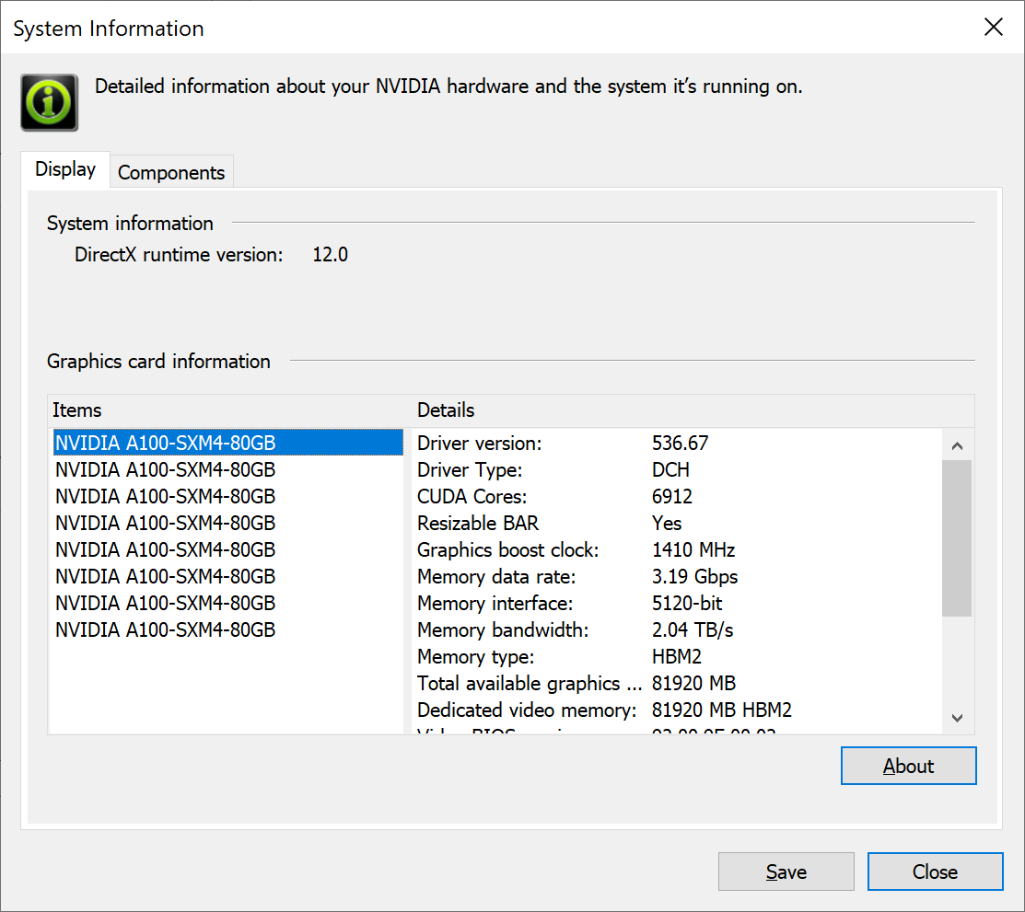
Task: Click the 'Resizable BAR' label
Action: (478, 524)
